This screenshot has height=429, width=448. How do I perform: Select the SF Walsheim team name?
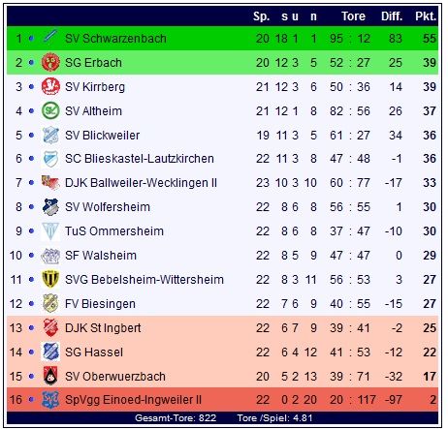101,256
